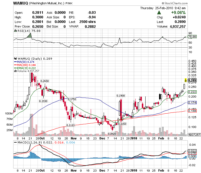Viewport: 201px width, 173px height.
Task: Click the P/E value -0.03
Action: pos(92,13)
